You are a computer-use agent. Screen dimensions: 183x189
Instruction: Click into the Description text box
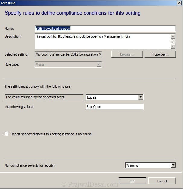(x=103, y=41)
